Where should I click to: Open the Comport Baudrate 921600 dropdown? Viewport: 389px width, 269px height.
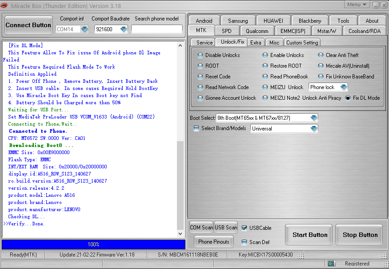click(x=124, y=29)
